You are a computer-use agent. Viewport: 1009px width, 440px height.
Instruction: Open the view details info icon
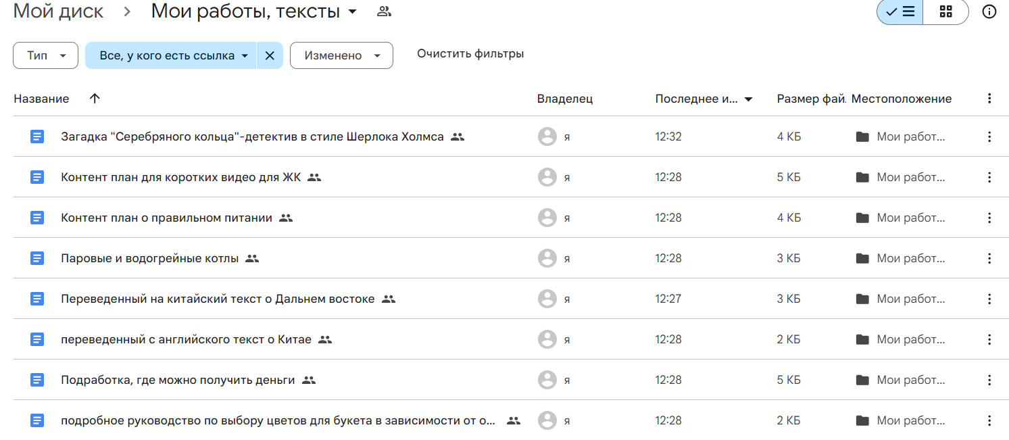coord(989,12)
